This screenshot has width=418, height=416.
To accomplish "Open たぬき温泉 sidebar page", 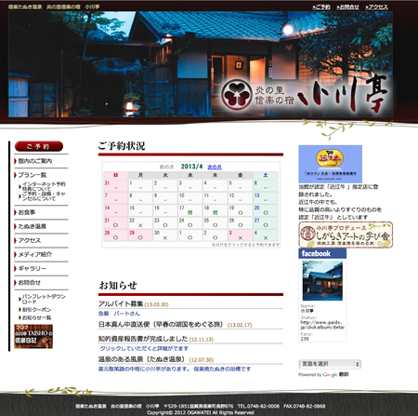I will (33, 226).
